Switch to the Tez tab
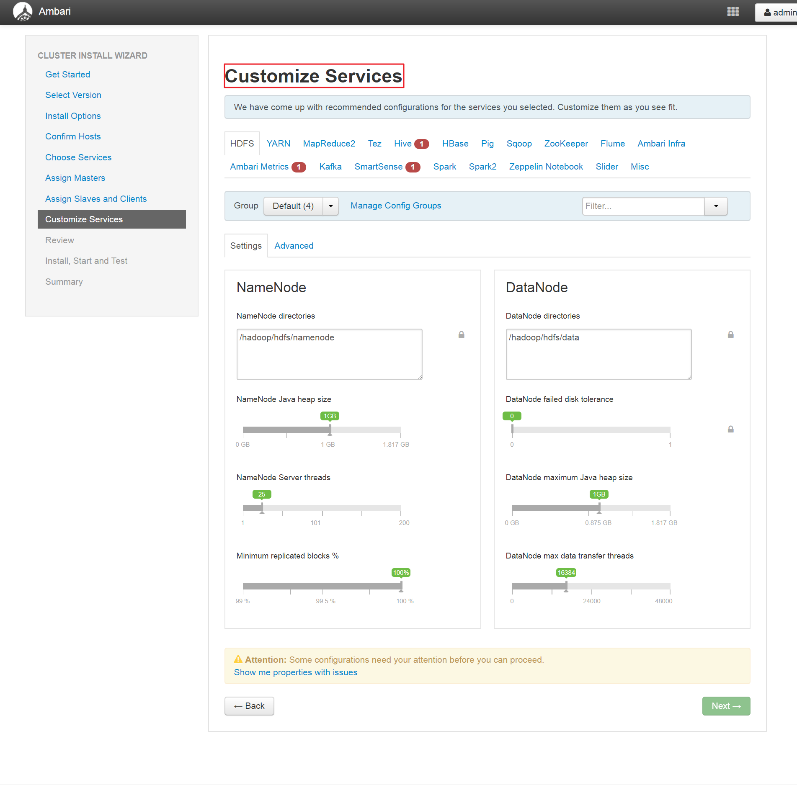Image resolution: width=797 pixels, height=785 pixels. click(374, 144)
